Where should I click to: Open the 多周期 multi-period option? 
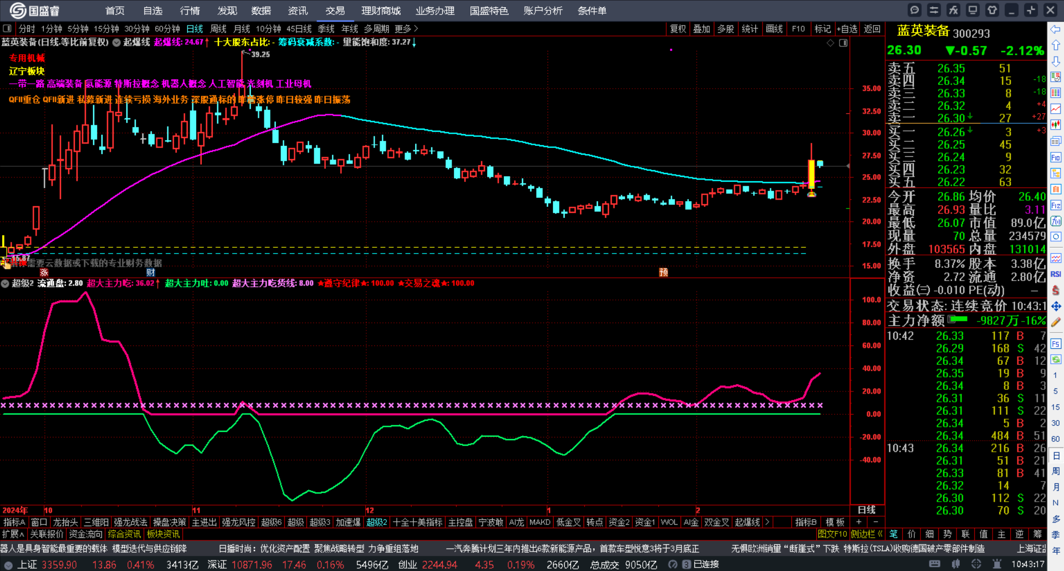[377, 29]
